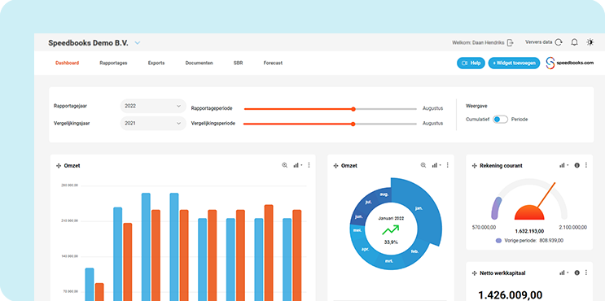Open the Rapportagejaar 2022 dropdown
605x301 pixels.
[x=153, y=106]
